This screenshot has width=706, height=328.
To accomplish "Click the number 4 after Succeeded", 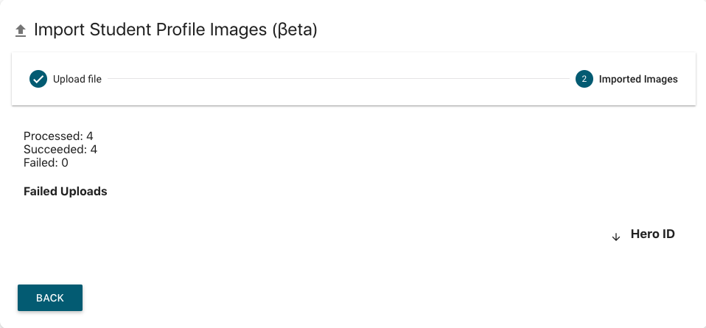I will coord(94,150).
